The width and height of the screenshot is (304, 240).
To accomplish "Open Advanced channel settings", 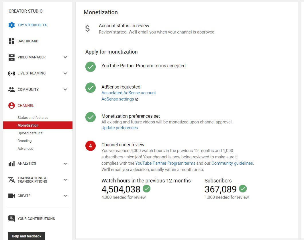I will tap(26, 149).
